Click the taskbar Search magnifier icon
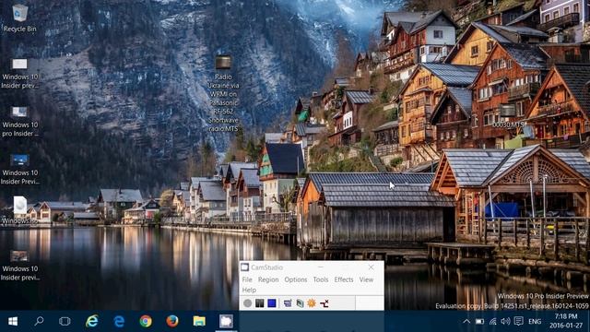 [x=39, y=322]
